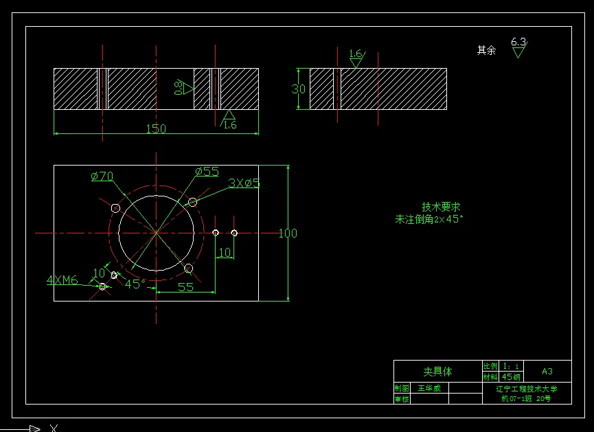Click the 其余 text label
This screenshot has width=594, height=432.
click(486, 50)
